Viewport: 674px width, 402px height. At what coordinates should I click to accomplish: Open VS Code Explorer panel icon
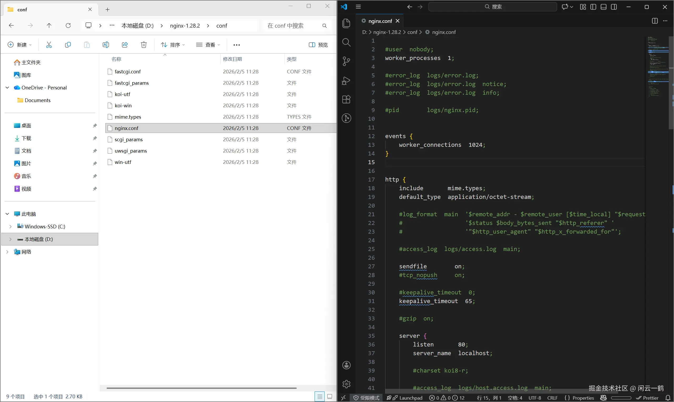click(x=346, y=23)
